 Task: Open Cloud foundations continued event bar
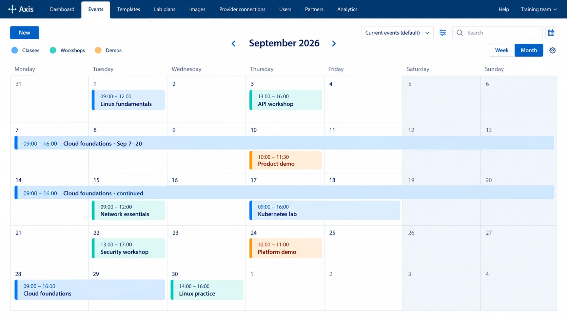coord(284,192)
